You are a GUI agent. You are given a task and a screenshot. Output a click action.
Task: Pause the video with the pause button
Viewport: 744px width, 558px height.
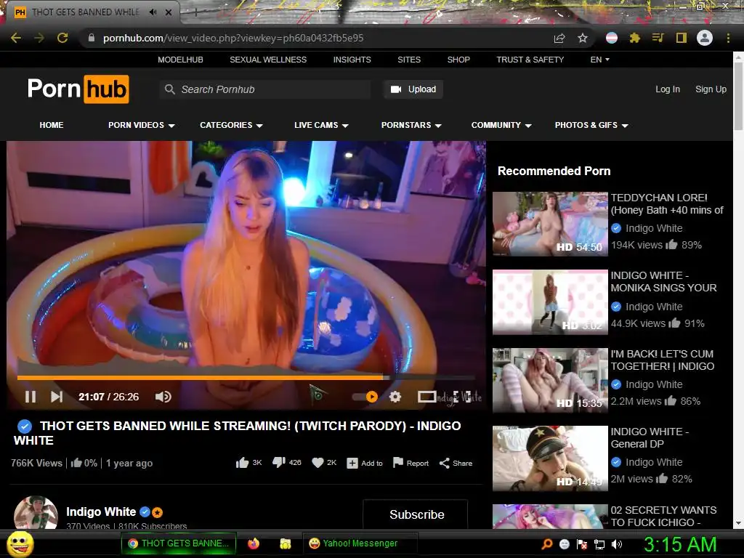point(31,397)
